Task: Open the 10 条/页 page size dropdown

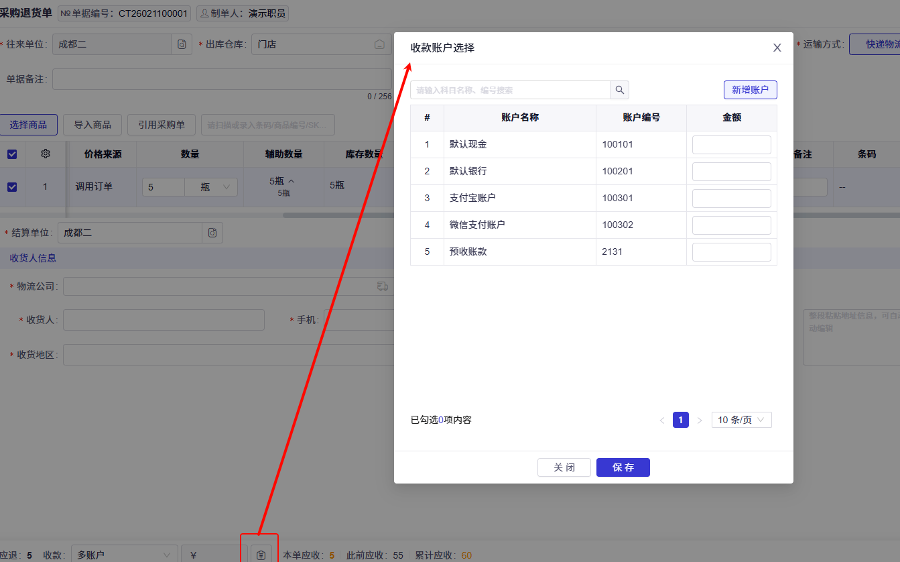Action: pyautogui.click(x=742, y=420)
